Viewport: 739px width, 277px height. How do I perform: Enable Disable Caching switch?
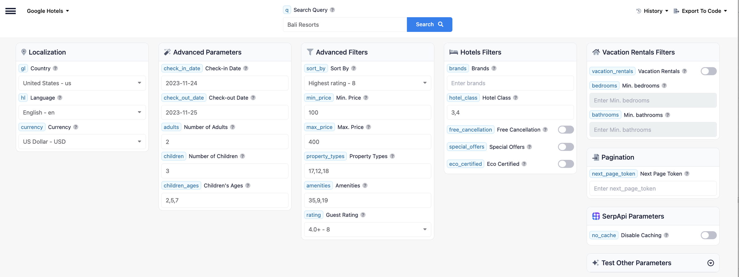(x=708, y=235)
